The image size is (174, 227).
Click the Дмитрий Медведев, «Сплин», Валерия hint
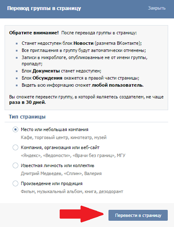point(61,173)
